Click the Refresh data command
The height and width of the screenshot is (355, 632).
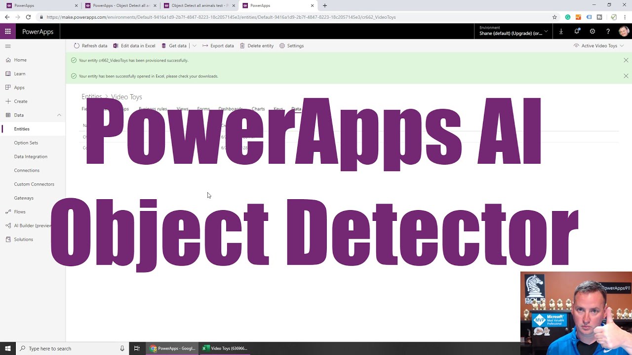pyautogui.click(x=90, y=46)
